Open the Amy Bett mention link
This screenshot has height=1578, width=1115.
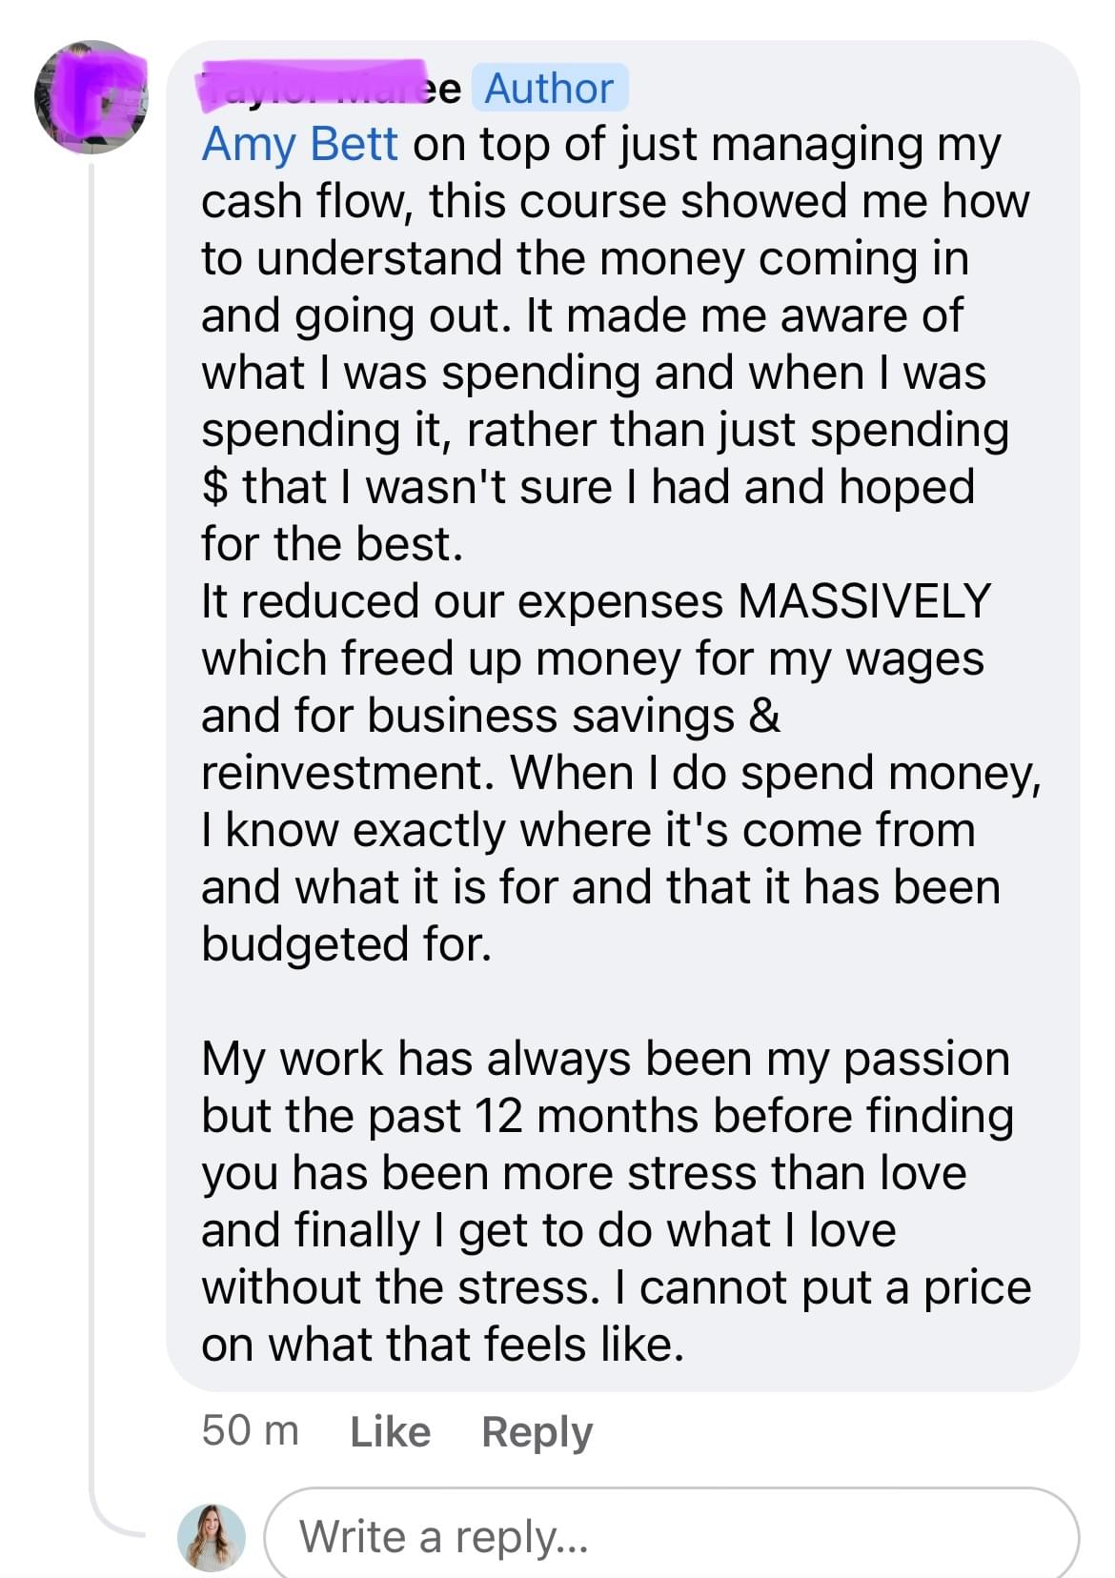(299, 145)
